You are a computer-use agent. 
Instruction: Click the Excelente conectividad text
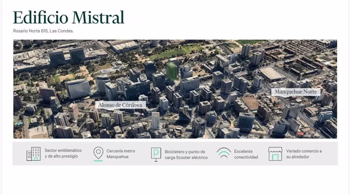pos(246,154)
